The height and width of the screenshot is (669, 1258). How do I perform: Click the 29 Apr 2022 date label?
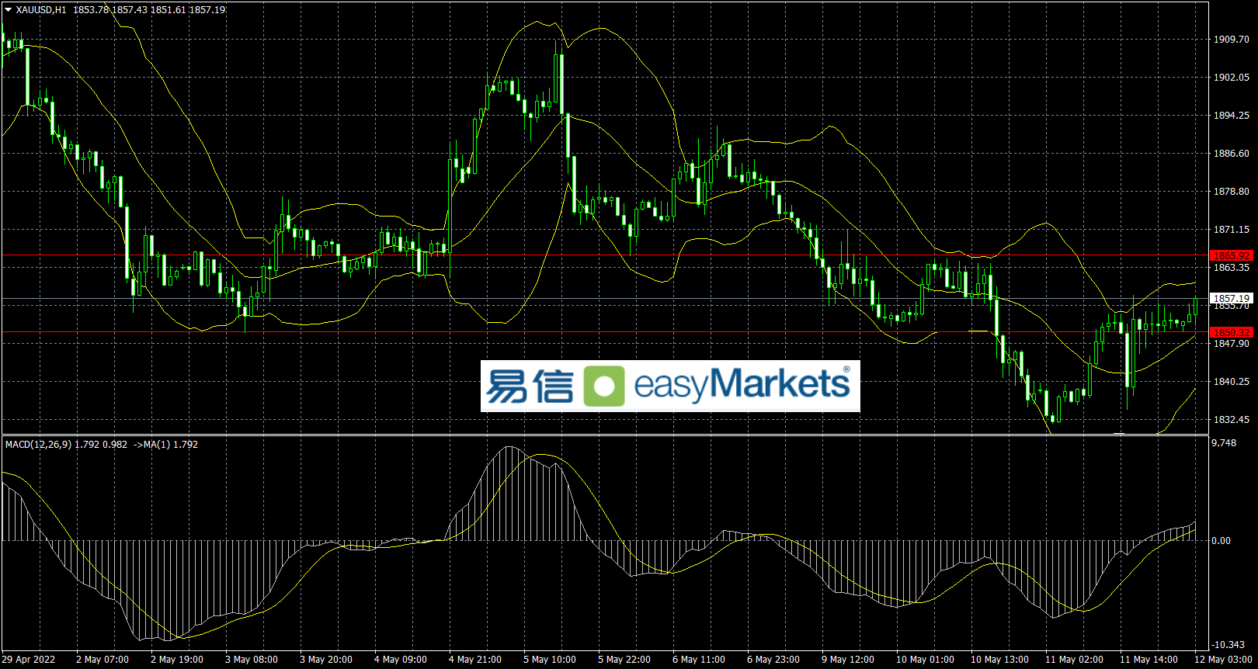[29, 660]
